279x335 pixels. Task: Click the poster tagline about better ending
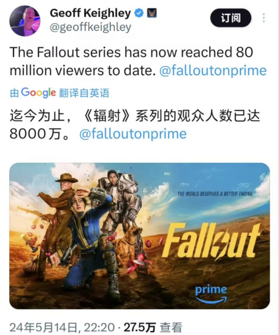[x=215, y=194]
